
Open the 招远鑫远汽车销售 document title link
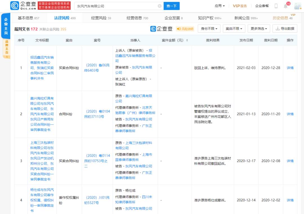[42, 68]
